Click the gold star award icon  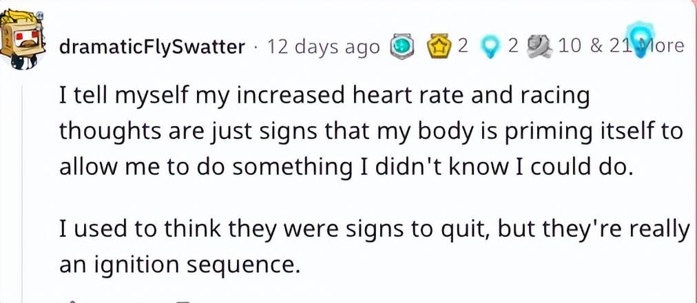pyautogui.click(x=439, y=47)
